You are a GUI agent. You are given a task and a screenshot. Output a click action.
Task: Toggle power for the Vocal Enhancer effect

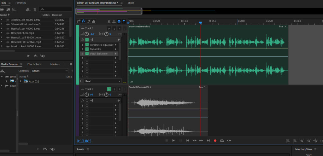pos(87,54)
